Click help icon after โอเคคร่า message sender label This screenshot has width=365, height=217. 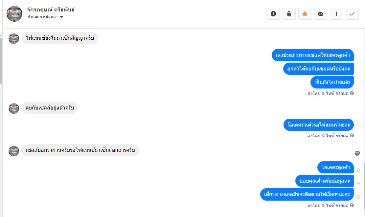tap(352, 135)
